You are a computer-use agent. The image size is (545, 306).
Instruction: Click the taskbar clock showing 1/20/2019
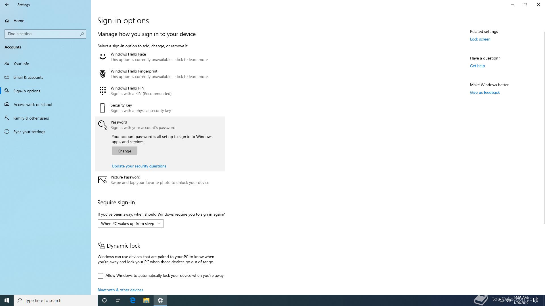click(x=521, y=300)
